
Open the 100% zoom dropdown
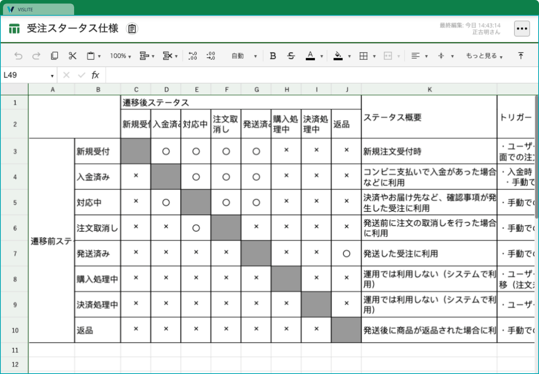[x=121, y=56]
